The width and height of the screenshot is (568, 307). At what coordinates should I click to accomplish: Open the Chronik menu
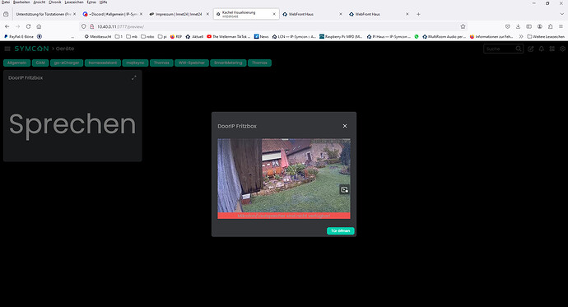(55, 2)
